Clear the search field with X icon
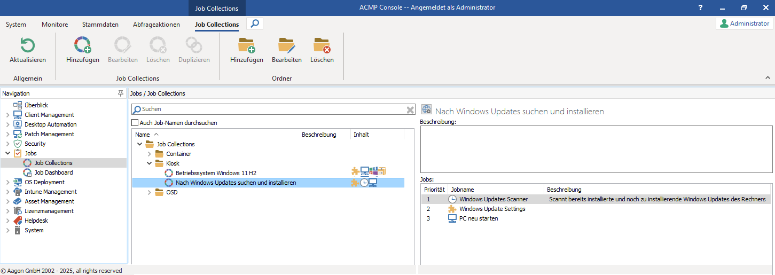The image size is (775, 275). tap(410, 109)
